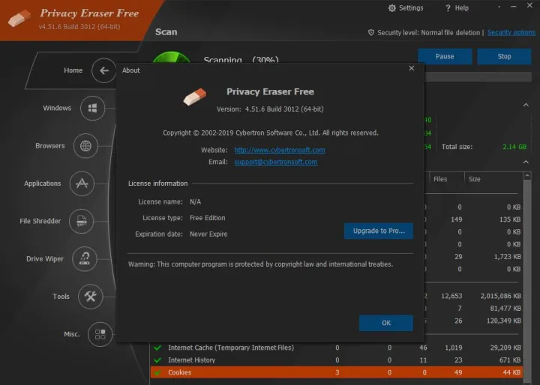Viewport: 540px width, 385px height.
Task: Open the Tools wrench icon
Action: click(90, 296)
